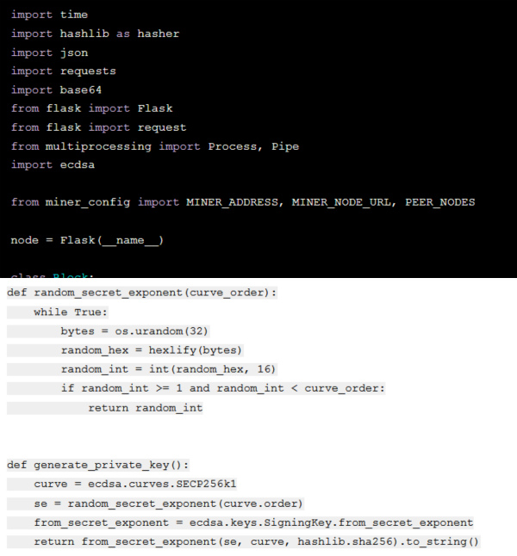The width and height of the screenshot is (517, 556).
Task: Click the 'while True:' line
Action: 71,312
